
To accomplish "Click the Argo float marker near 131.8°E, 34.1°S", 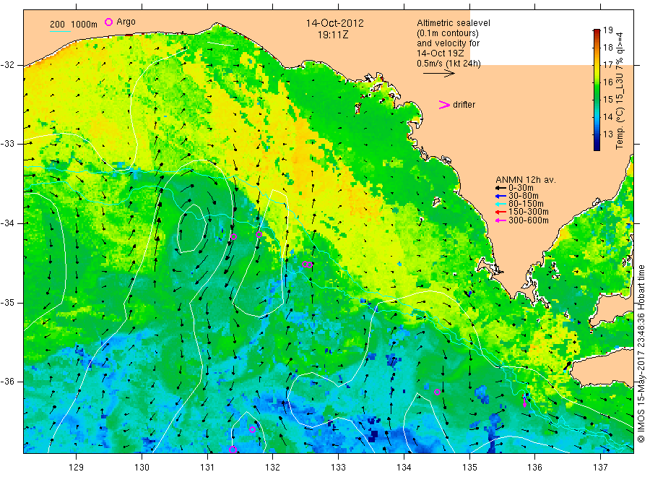I will tap(259, 234).
